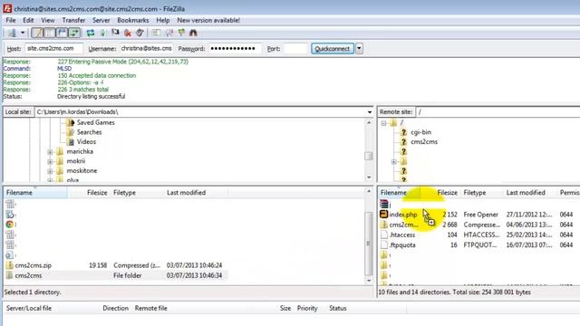Open Local site path dropdown
This screenshot has height=326, width=580.
[370, 112]
